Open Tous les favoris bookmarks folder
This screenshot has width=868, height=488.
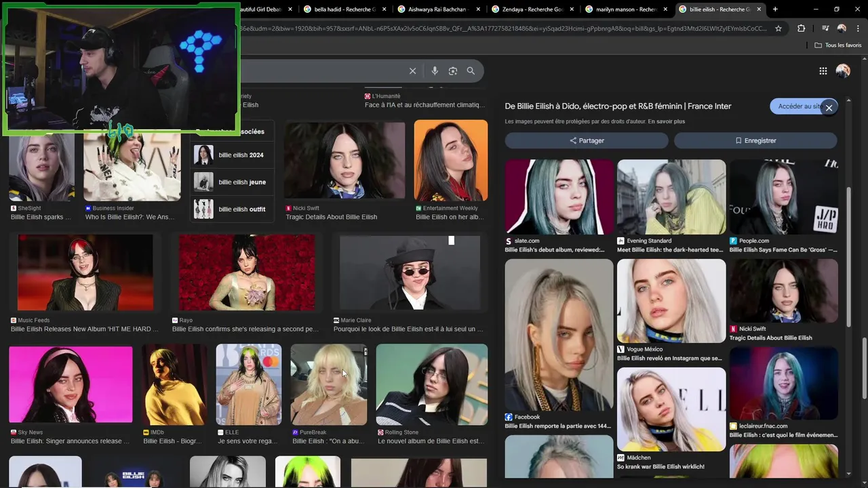point(838,45)
